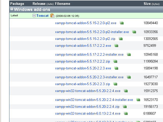Viewport: 163px width, 122px height.
Task: Download xampp-win32-tomcat-addon-5.5.20-2.2.4.exe
Action: pos(88,91)
